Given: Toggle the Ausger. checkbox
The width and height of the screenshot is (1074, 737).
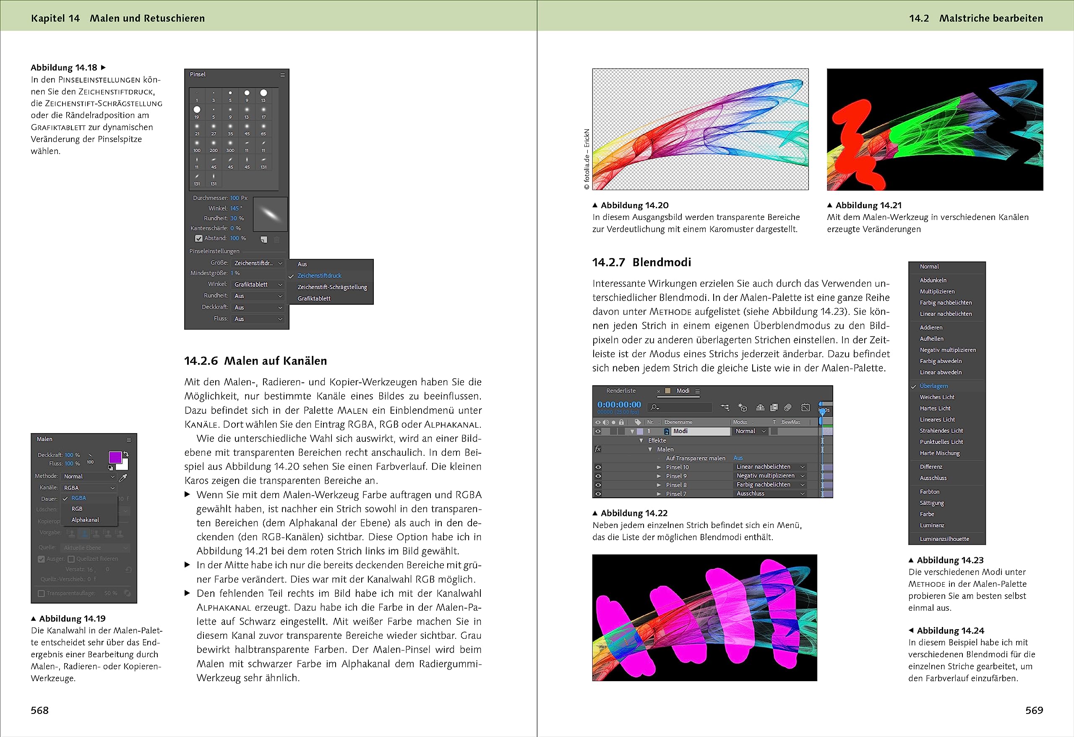Looking at the screenshot, I should [42, 559].
